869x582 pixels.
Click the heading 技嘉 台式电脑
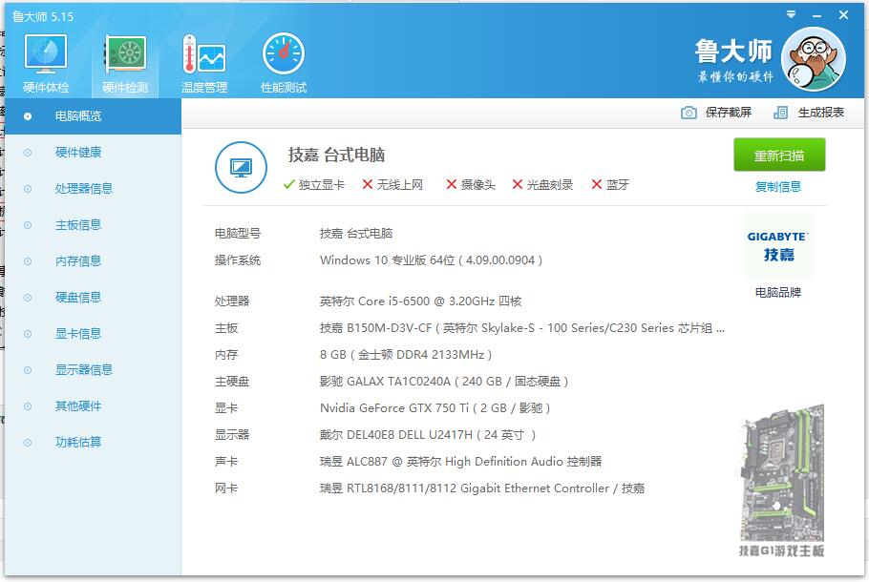pos(336,156)
